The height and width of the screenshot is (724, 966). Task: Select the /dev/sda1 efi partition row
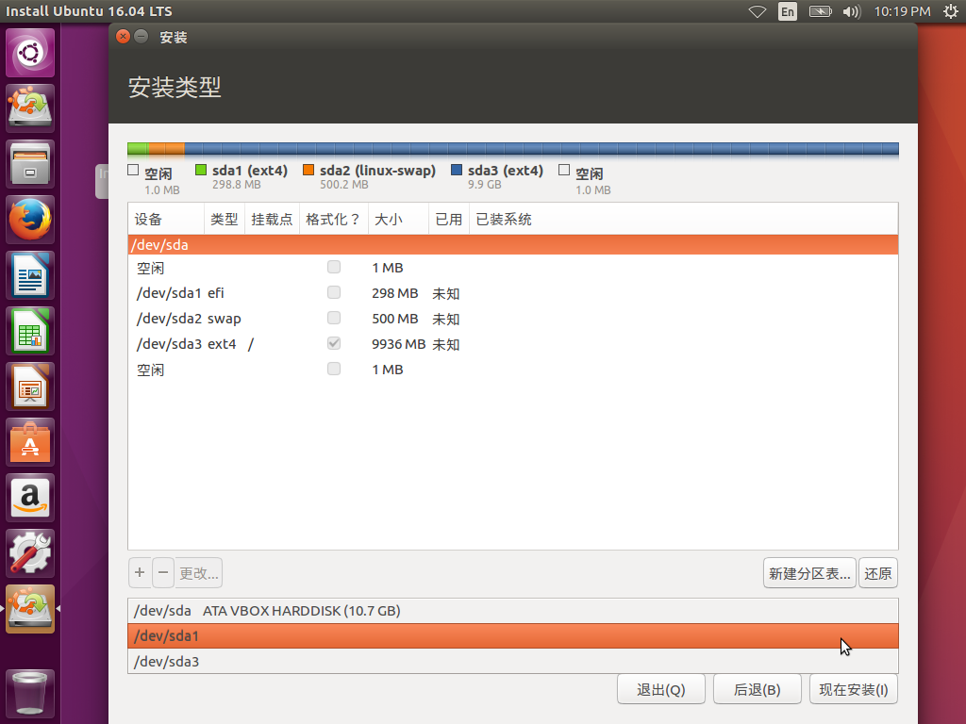(x=512, y=293)
